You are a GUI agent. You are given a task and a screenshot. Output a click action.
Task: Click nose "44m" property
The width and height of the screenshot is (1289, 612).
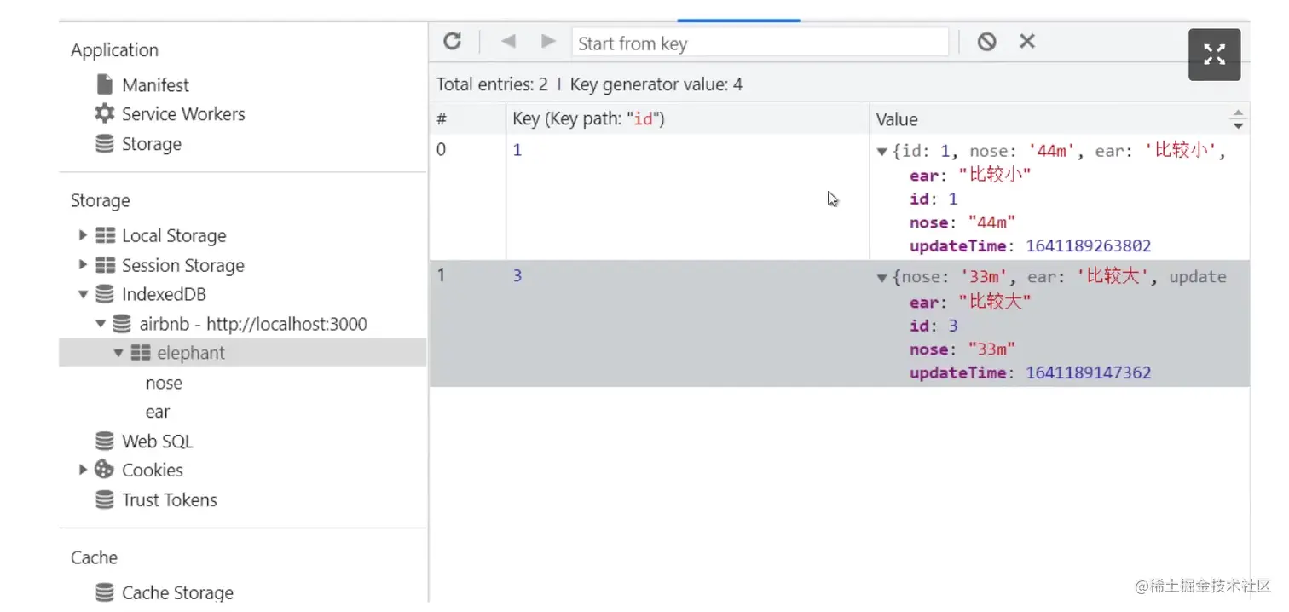pos(962,222)
